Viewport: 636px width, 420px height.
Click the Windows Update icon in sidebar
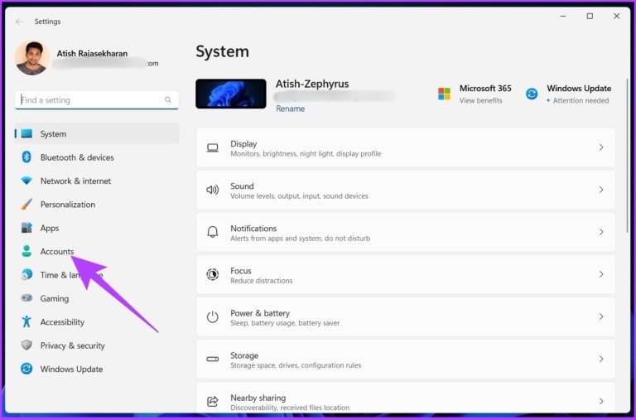coord(26,369)
